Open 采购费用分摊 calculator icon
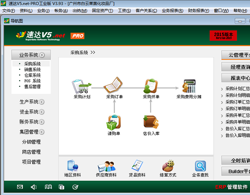The height and width of the screenshot is (195, 250). click(189, 87)
